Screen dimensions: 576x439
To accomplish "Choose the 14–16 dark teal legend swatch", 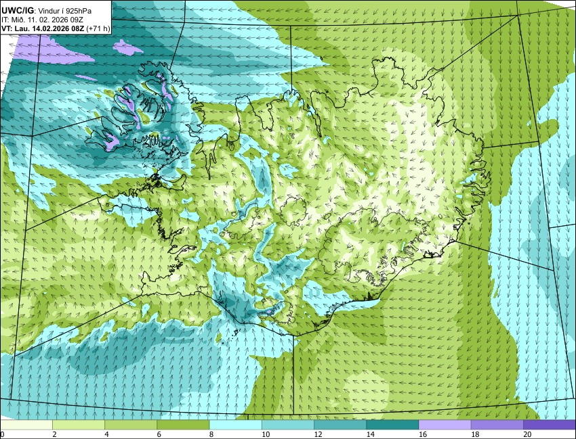I will pyautogui.click(x=392, y=425).
